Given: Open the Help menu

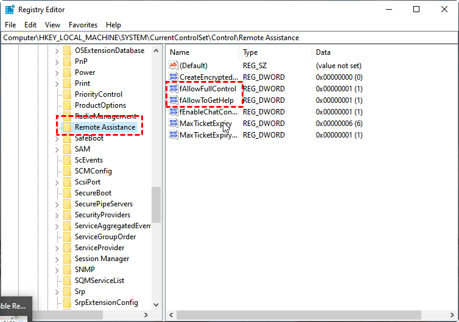Looking at the screenshot, I should pyautogui.click(x=113, y=25).
